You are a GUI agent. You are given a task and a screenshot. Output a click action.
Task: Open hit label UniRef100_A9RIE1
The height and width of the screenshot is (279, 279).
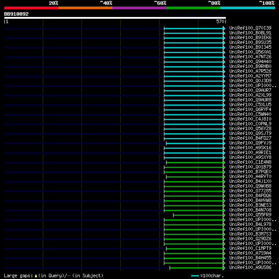[x=250, y=152]
